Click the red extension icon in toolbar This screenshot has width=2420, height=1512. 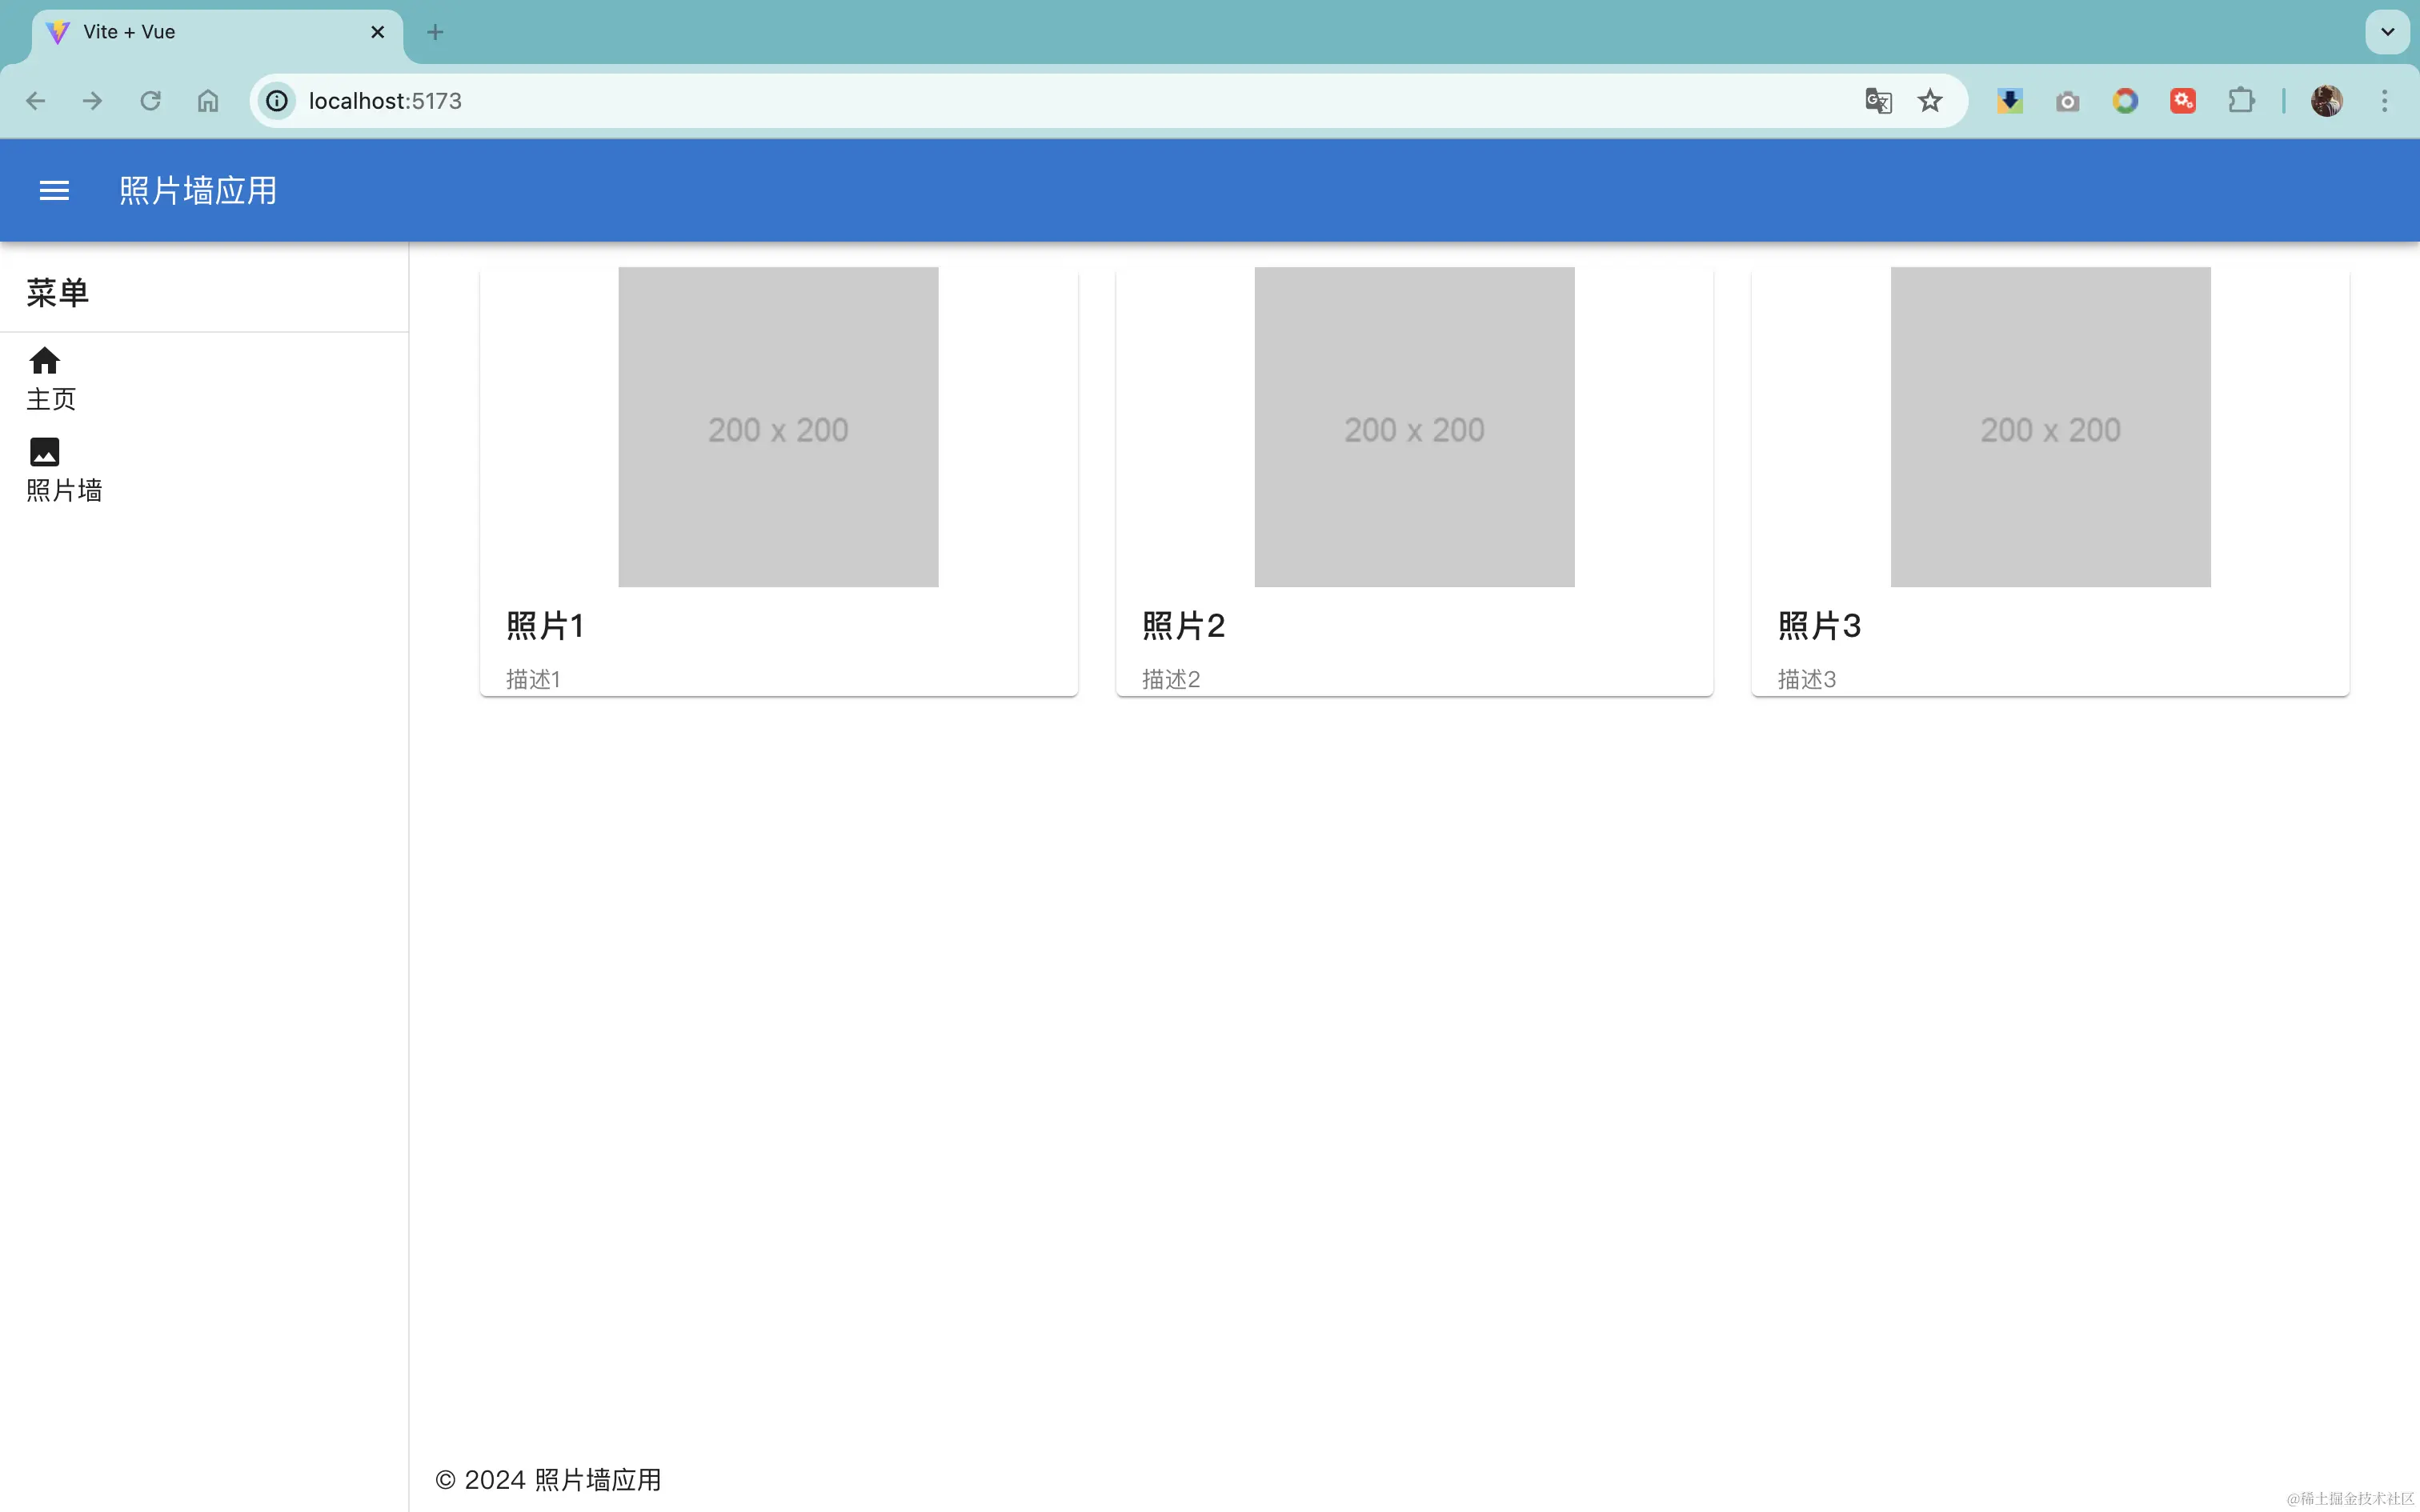coord(2182,101)
